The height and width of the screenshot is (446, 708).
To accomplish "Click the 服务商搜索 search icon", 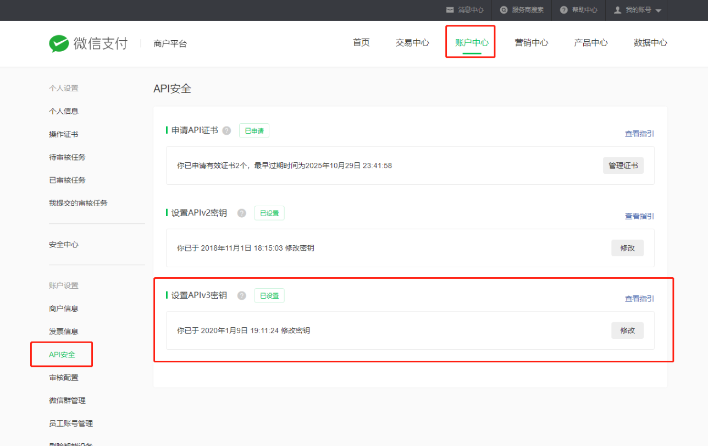I will (x=504, y=10).
